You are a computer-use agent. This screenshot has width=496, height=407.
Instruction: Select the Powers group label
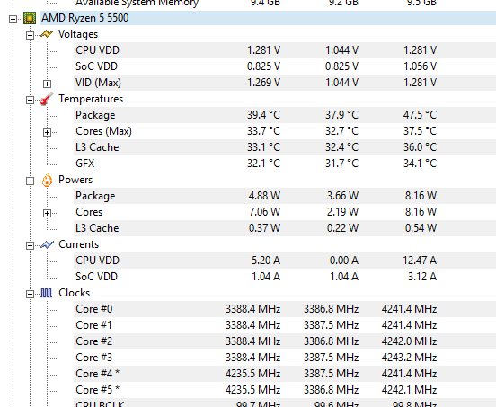pyautogui.click(x=75, y=180)
